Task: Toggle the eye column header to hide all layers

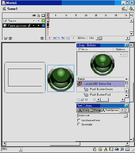Action: pos(34,15)
